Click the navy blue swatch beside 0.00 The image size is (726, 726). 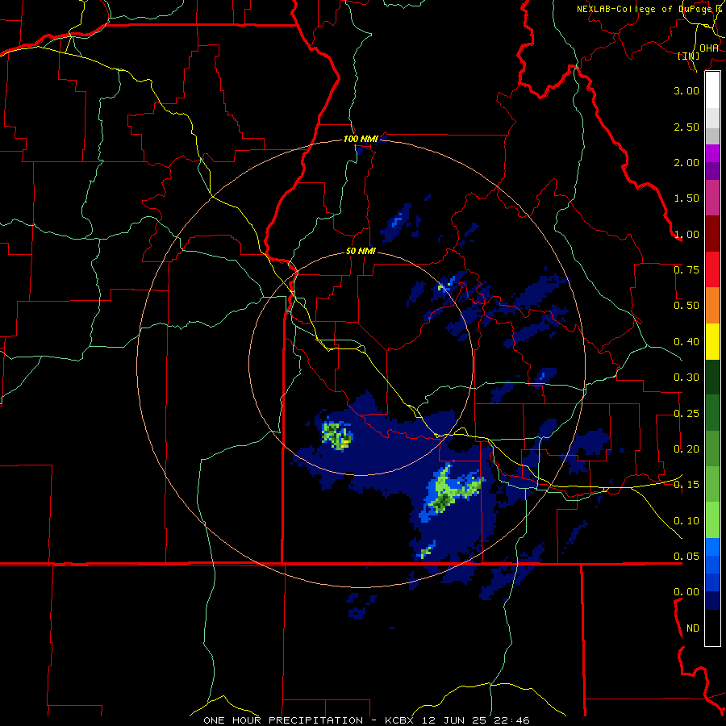coord(712,600)
